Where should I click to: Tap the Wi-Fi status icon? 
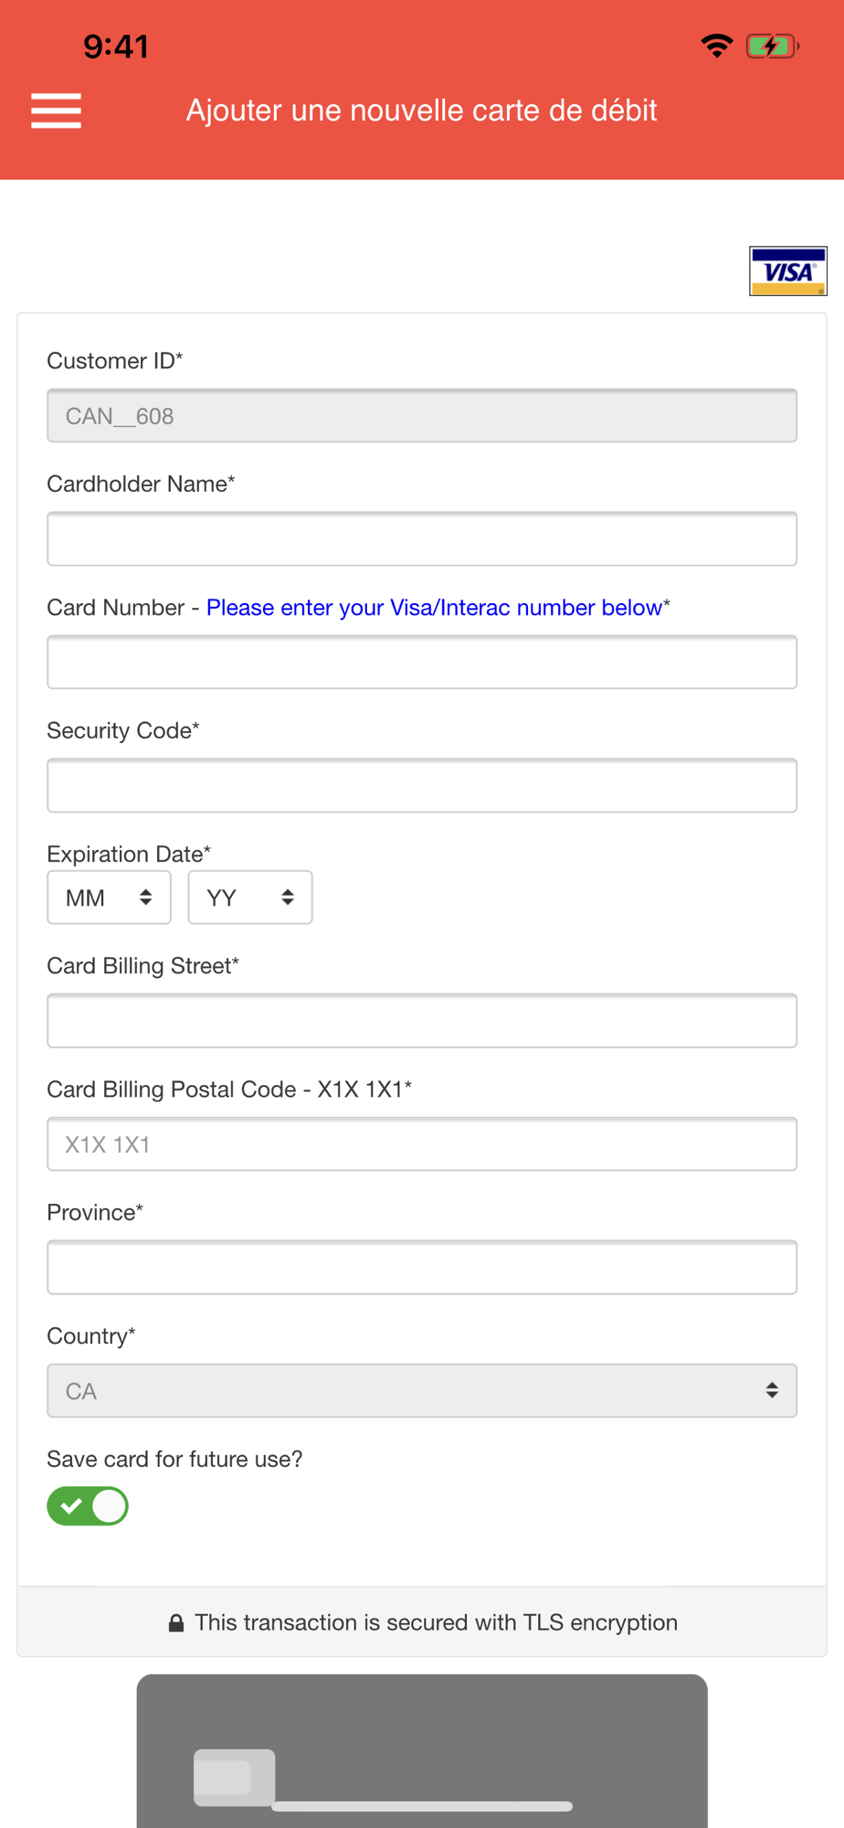(x=717, y=46)
